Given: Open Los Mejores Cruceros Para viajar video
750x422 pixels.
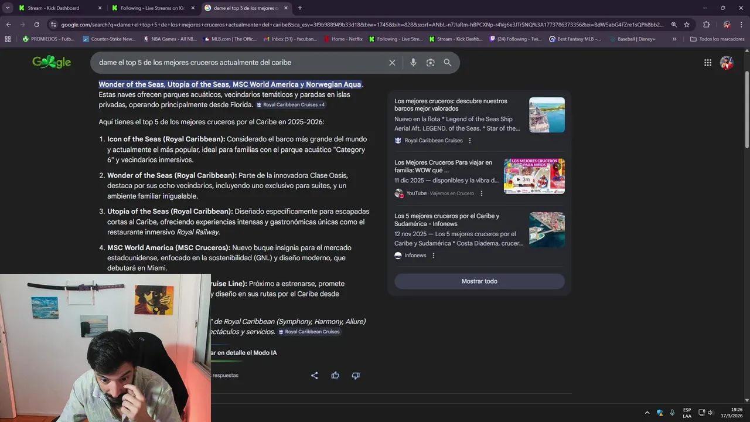Looking at the screenshot, I should click(443, 166).
